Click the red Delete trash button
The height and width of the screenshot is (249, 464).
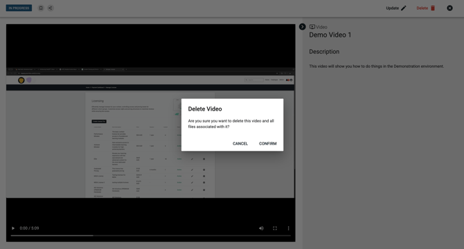coord(426,8)
